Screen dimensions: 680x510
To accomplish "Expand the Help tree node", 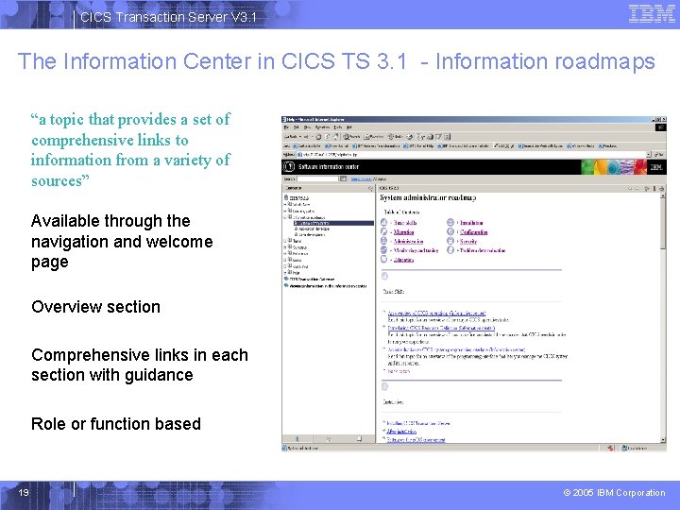I will (x=285, y=273).
